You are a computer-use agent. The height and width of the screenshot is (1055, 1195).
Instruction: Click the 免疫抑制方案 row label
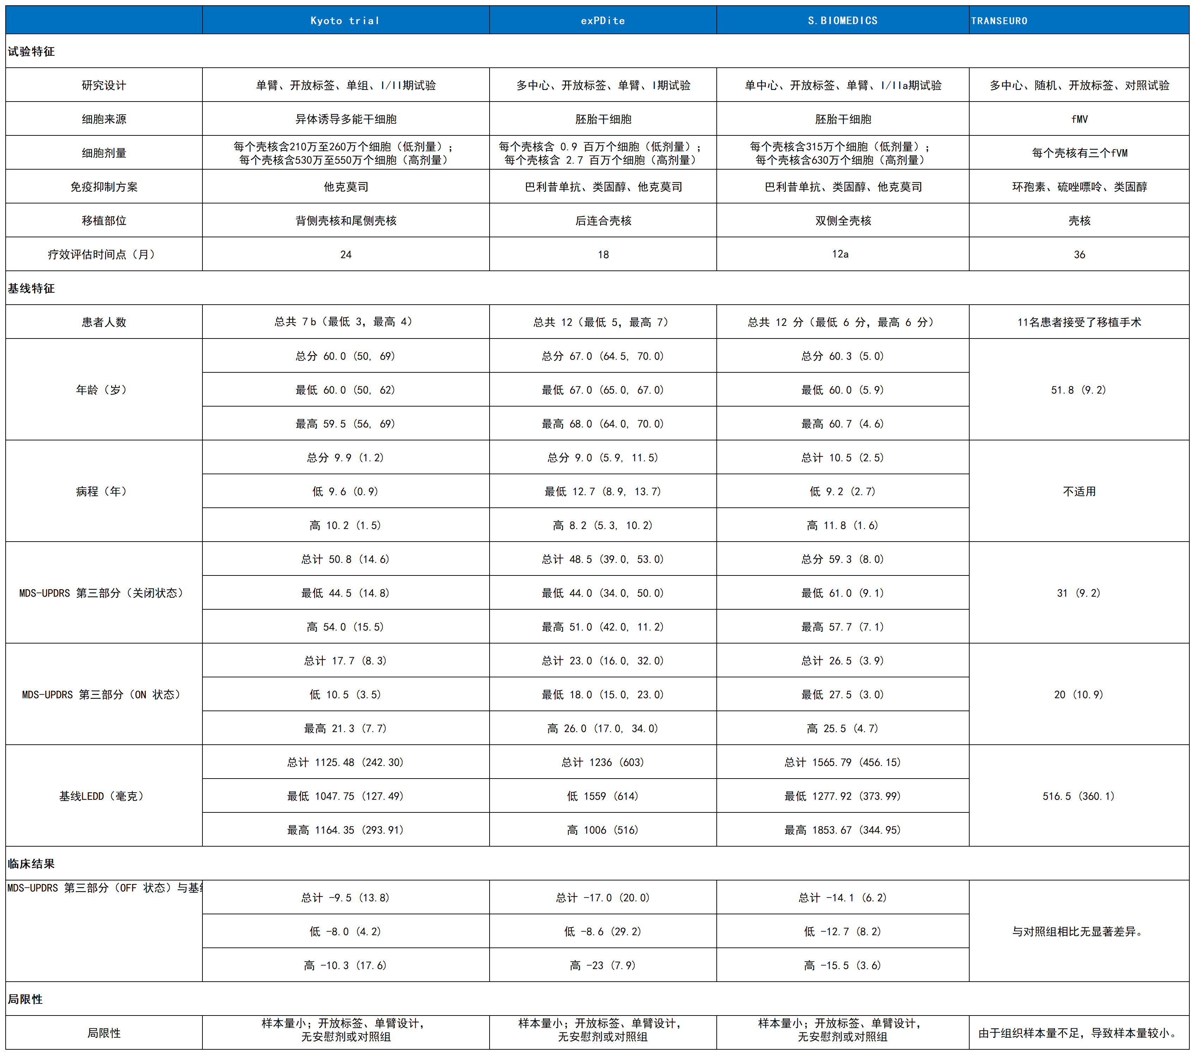click(x=104, y=187)
